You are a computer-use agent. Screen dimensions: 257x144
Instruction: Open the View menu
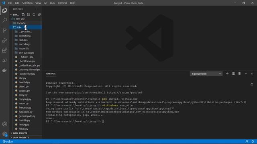coord(38,3)
